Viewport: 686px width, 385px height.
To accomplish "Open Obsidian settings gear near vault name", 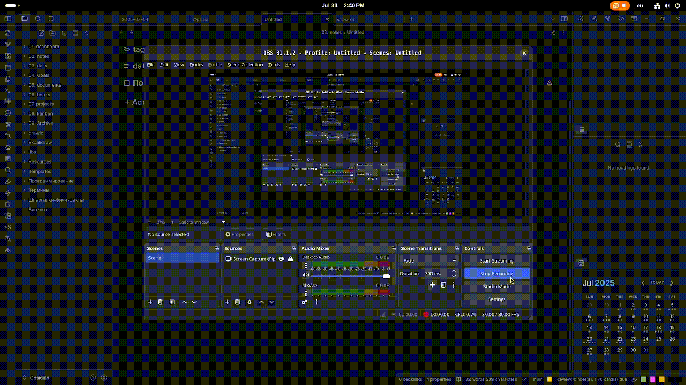I will pyautogui.click(x=104, y=378).
